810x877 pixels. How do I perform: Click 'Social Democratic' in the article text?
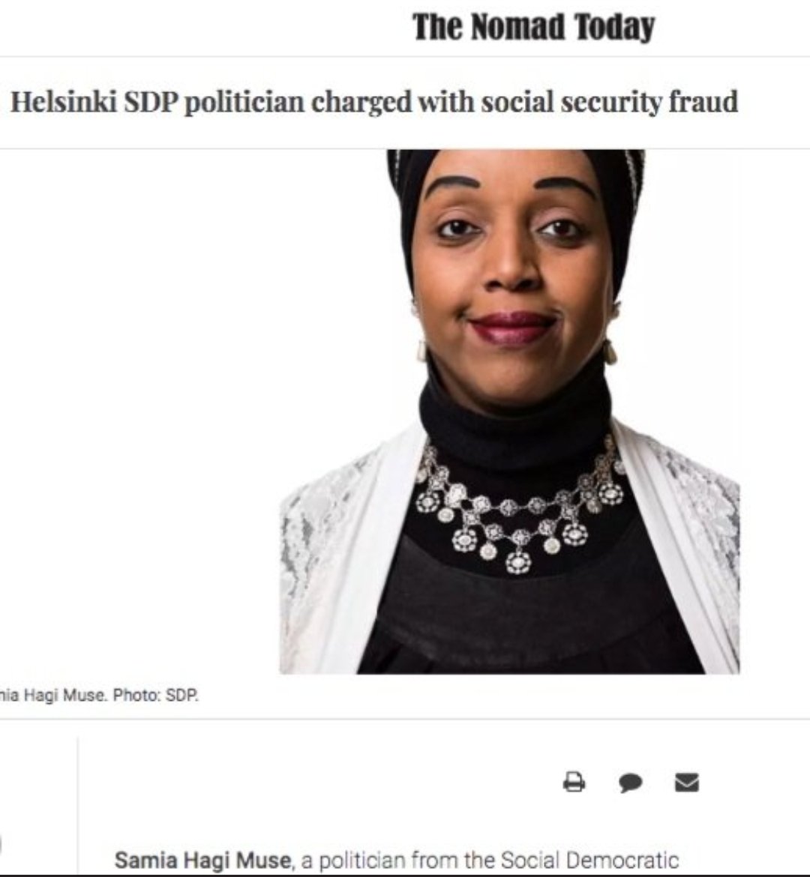tap(589, 860)
